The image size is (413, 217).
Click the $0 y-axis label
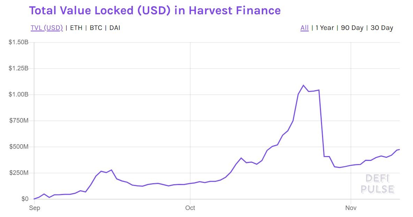[x=25, y=199]
